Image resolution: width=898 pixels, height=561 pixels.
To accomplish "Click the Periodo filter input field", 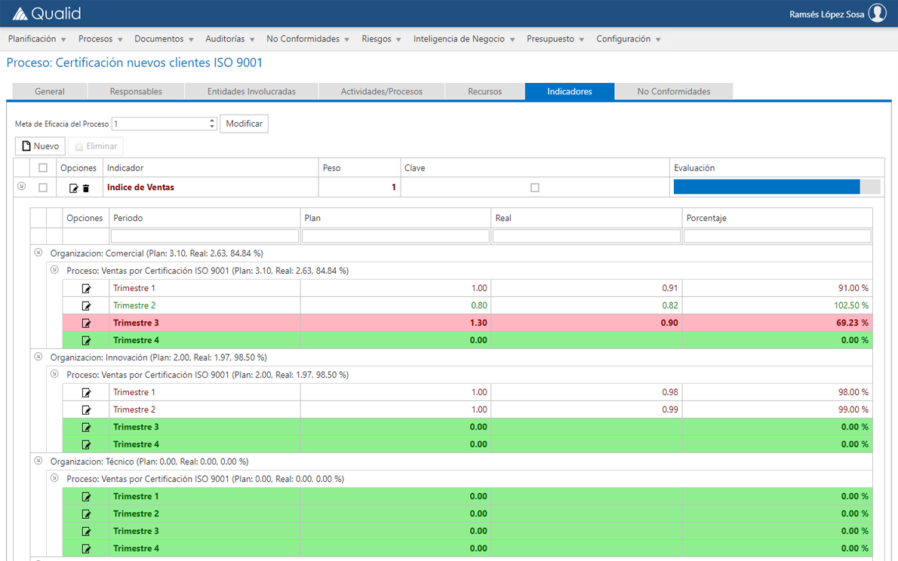I will 204,235.
